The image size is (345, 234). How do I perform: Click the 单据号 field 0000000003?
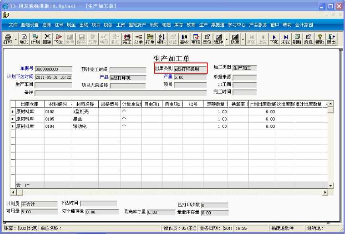(x=53, y=69)
